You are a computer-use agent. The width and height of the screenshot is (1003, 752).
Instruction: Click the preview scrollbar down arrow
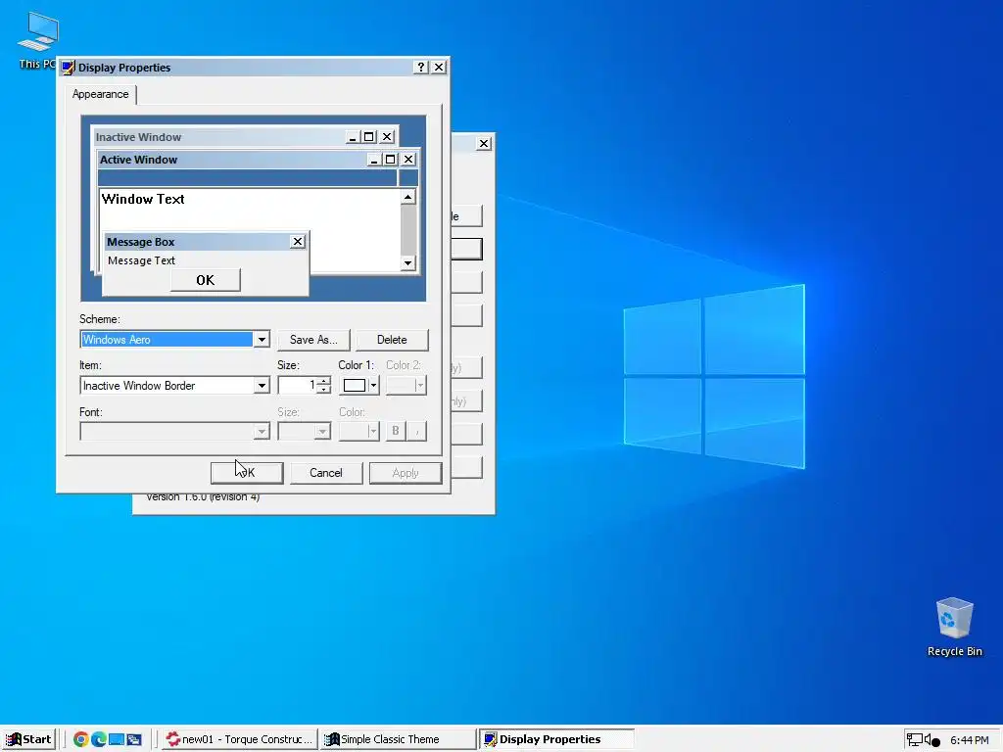tap(408, 262)
